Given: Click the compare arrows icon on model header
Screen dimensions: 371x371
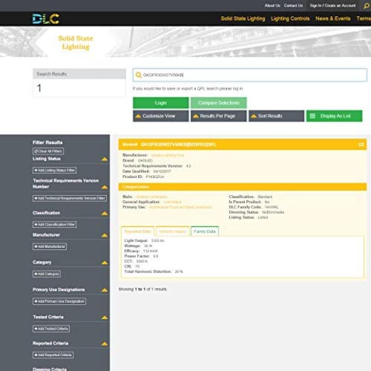Looking at the screenshot, I should [361, 144].
